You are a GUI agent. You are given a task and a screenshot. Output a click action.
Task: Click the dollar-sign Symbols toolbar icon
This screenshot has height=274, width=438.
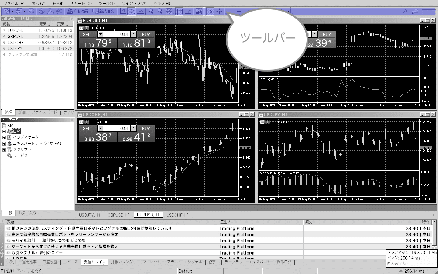(x=31, y=11)
